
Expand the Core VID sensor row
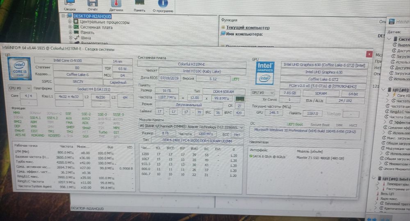tap(387, 96)
